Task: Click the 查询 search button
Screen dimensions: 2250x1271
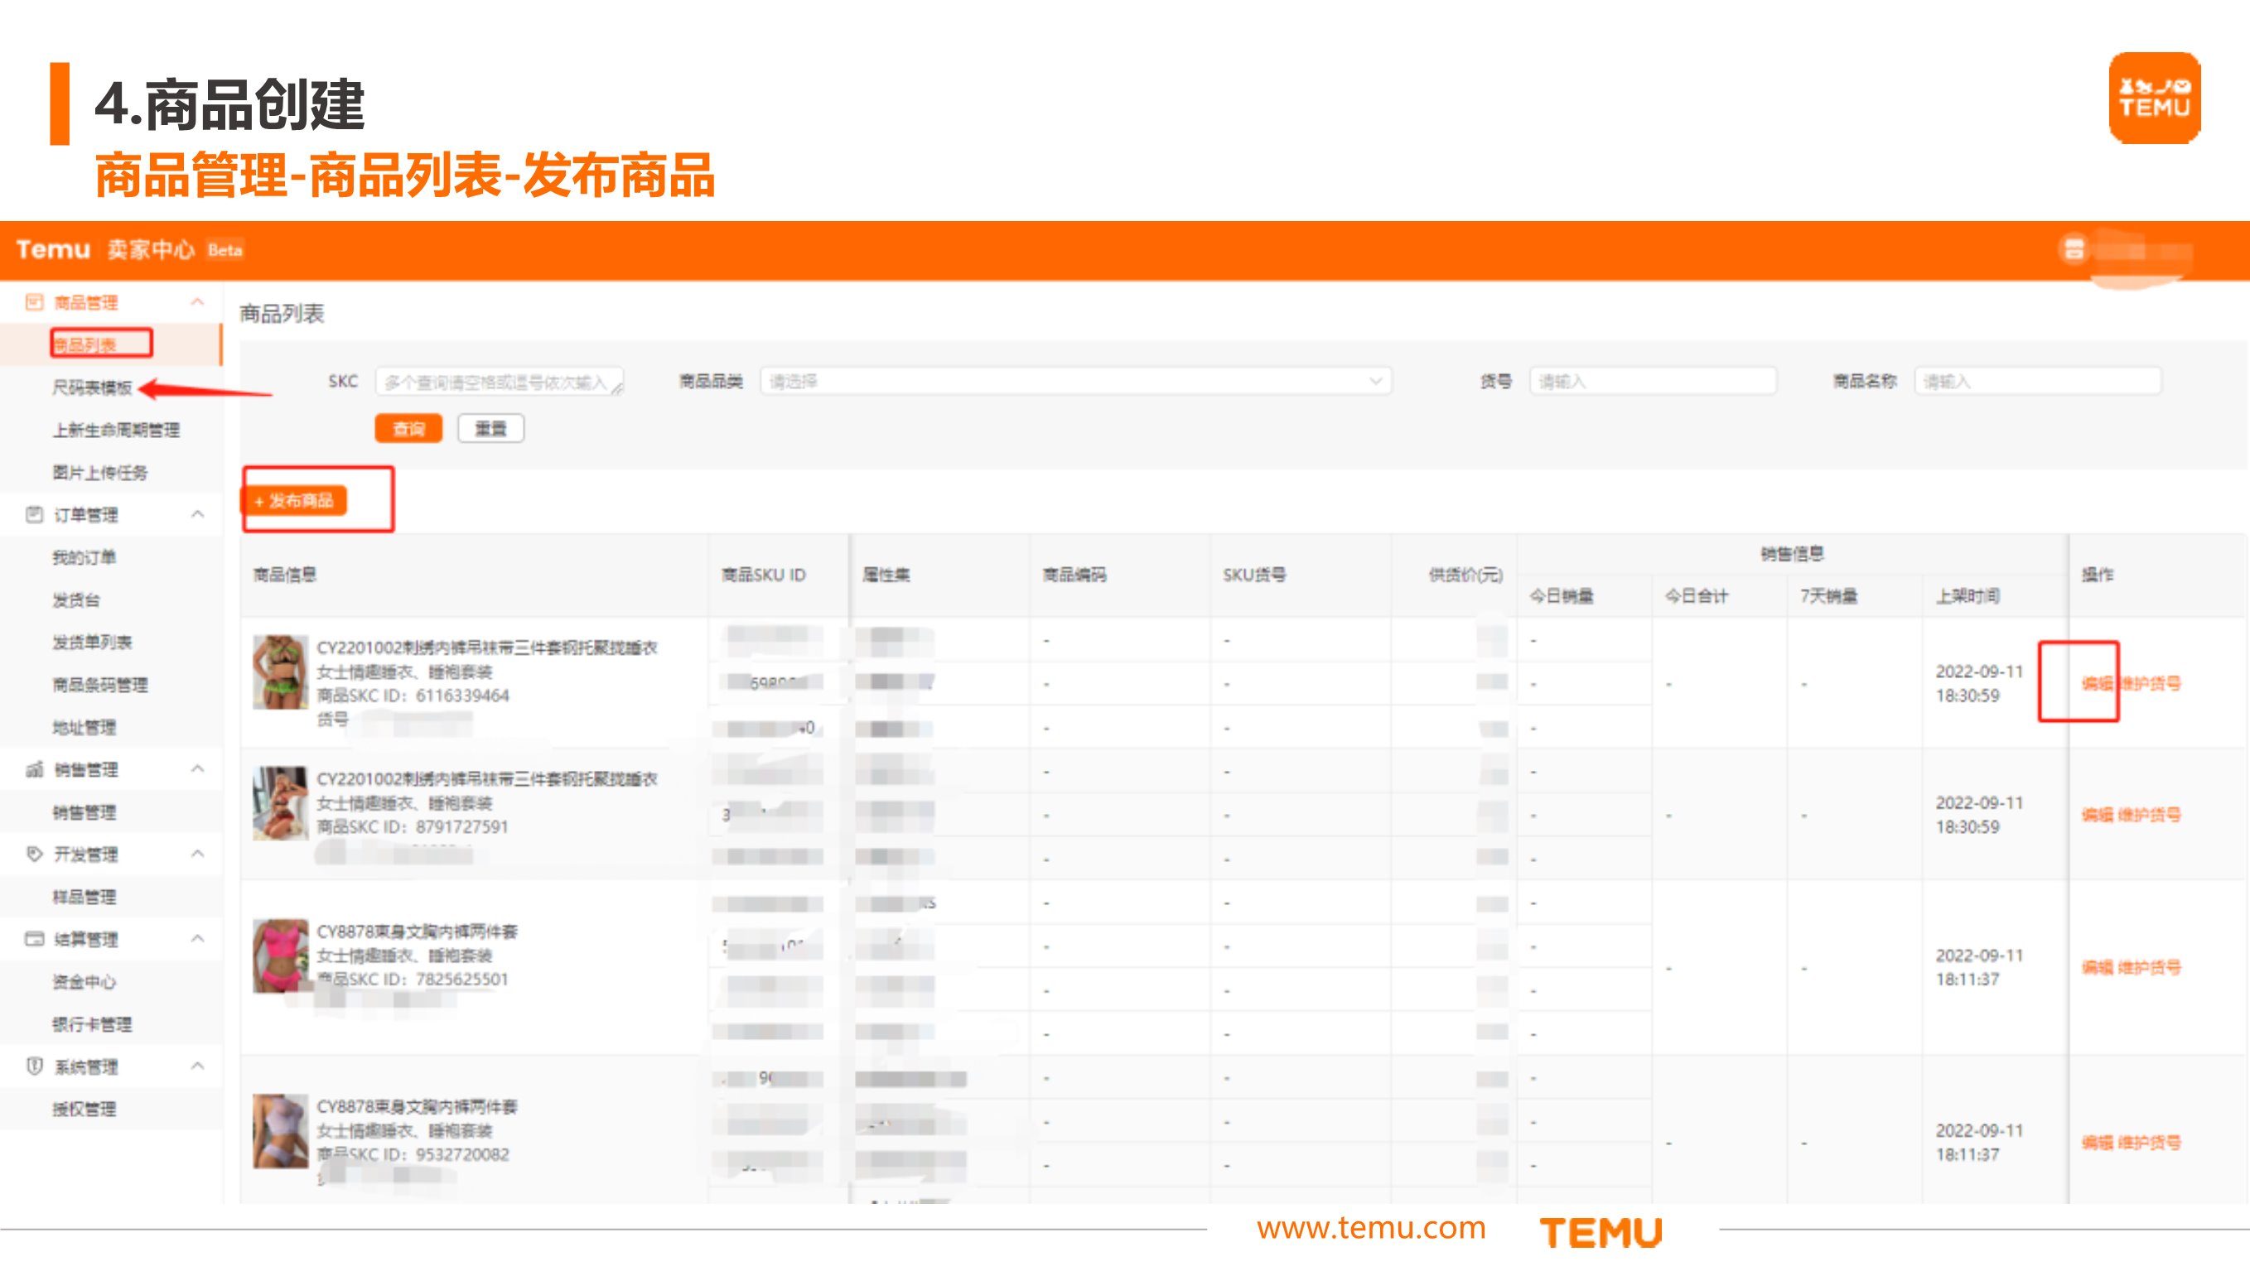Action: [x=408, y=429]
